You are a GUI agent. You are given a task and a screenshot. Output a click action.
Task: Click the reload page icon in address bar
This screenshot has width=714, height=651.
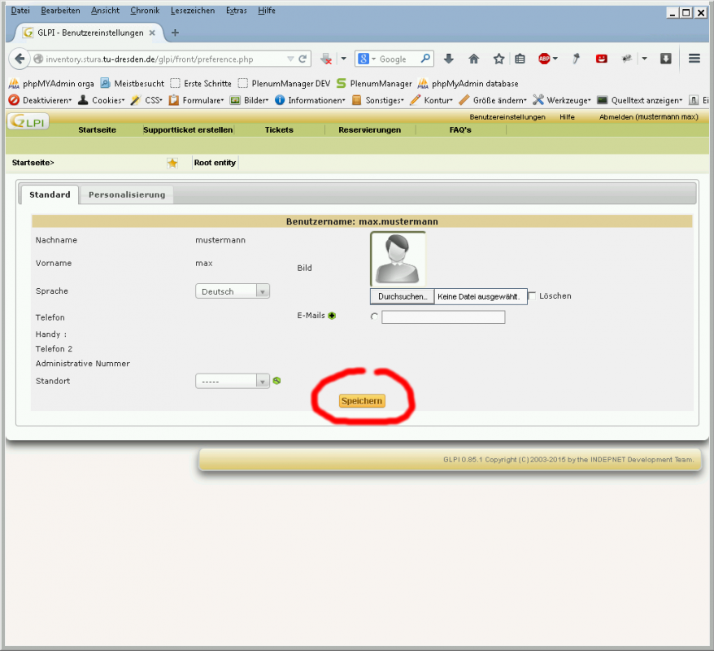(x=301, y=59)
